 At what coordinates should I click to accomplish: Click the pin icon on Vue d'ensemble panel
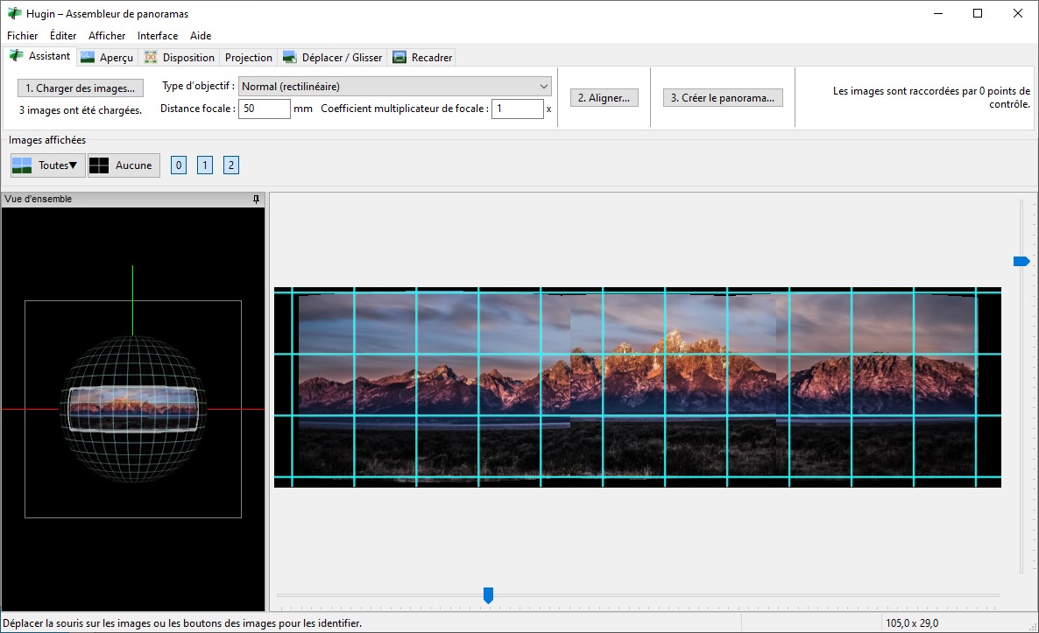256,200
